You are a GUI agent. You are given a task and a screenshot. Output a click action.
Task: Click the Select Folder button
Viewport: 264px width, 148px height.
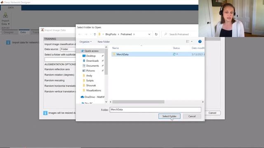pos(170,116)
